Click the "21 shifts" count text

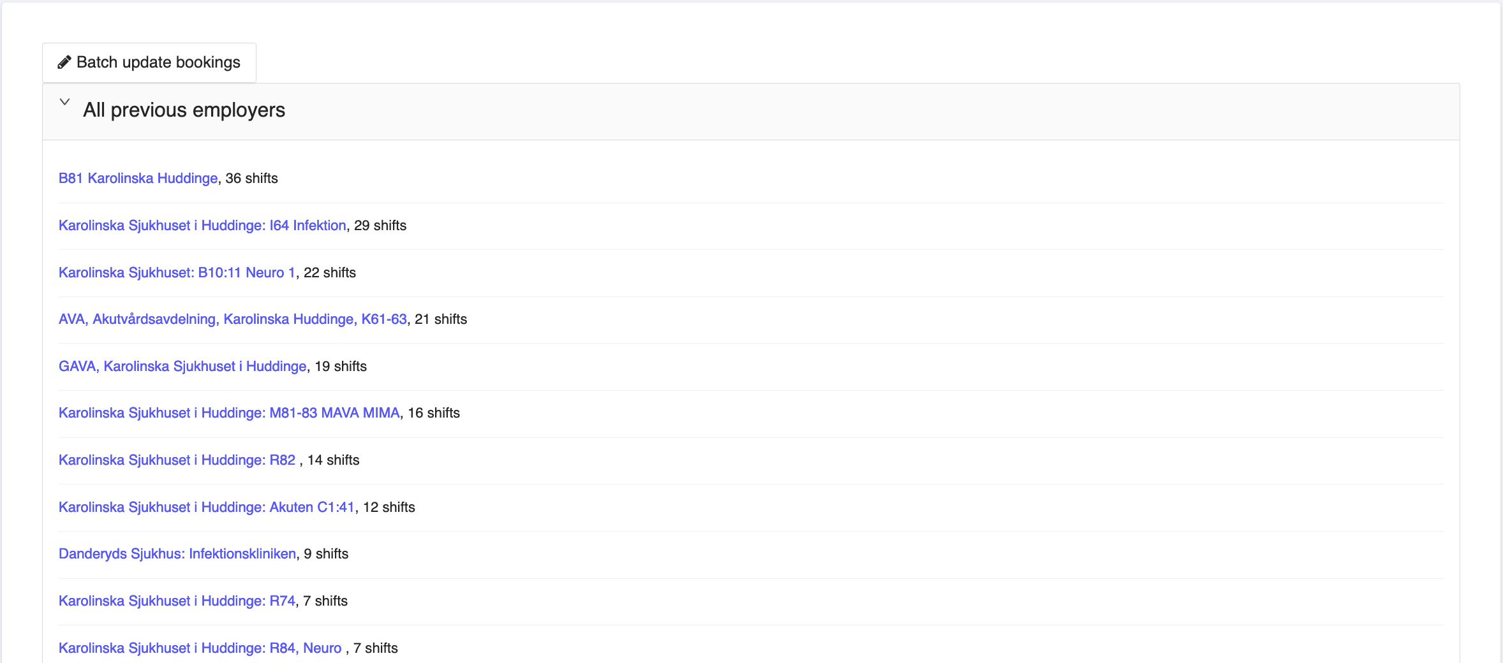[441, 319]
